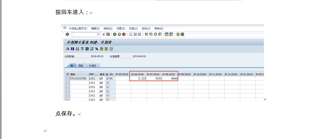This screenshot has width=311, height=139.
Task: Click the M 06-2018 column header
Action: point(139,74)
